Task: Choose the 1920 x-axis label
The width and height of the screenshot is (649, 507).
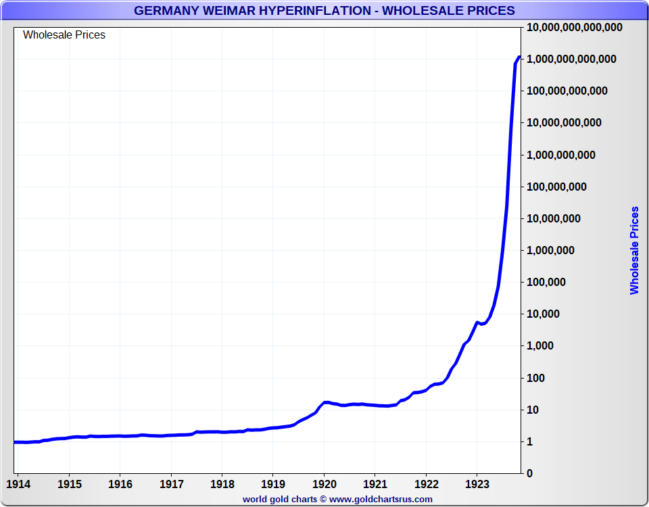Action: pos(324,485)
